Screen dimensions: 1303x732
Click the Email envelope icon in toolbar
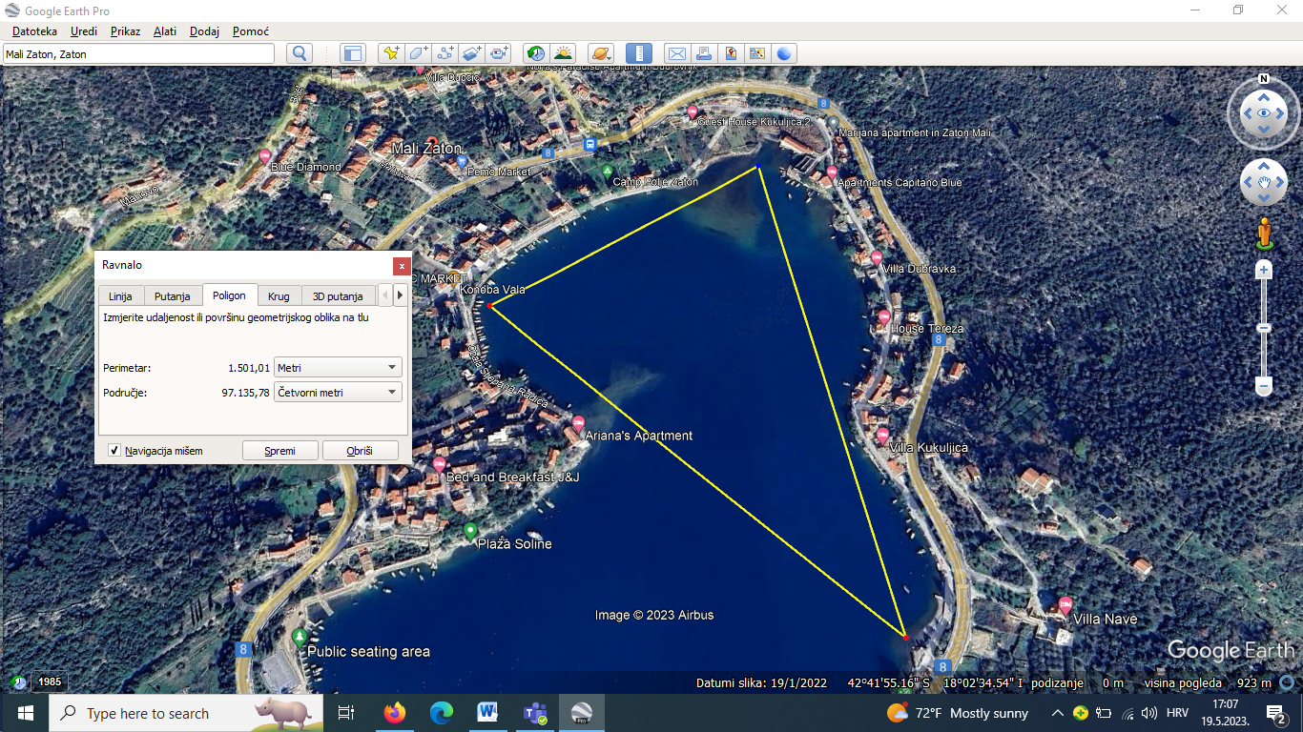[x=676, y=54]
